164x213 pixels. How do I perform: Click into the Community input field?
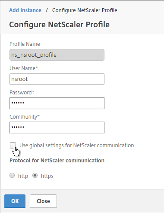click(x=57, y=127)
